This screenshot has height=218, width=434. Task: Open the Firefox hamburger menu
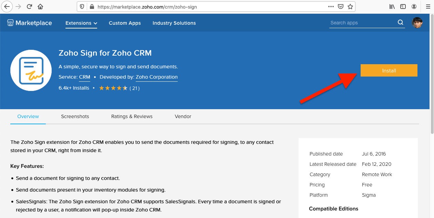(427, 7)
